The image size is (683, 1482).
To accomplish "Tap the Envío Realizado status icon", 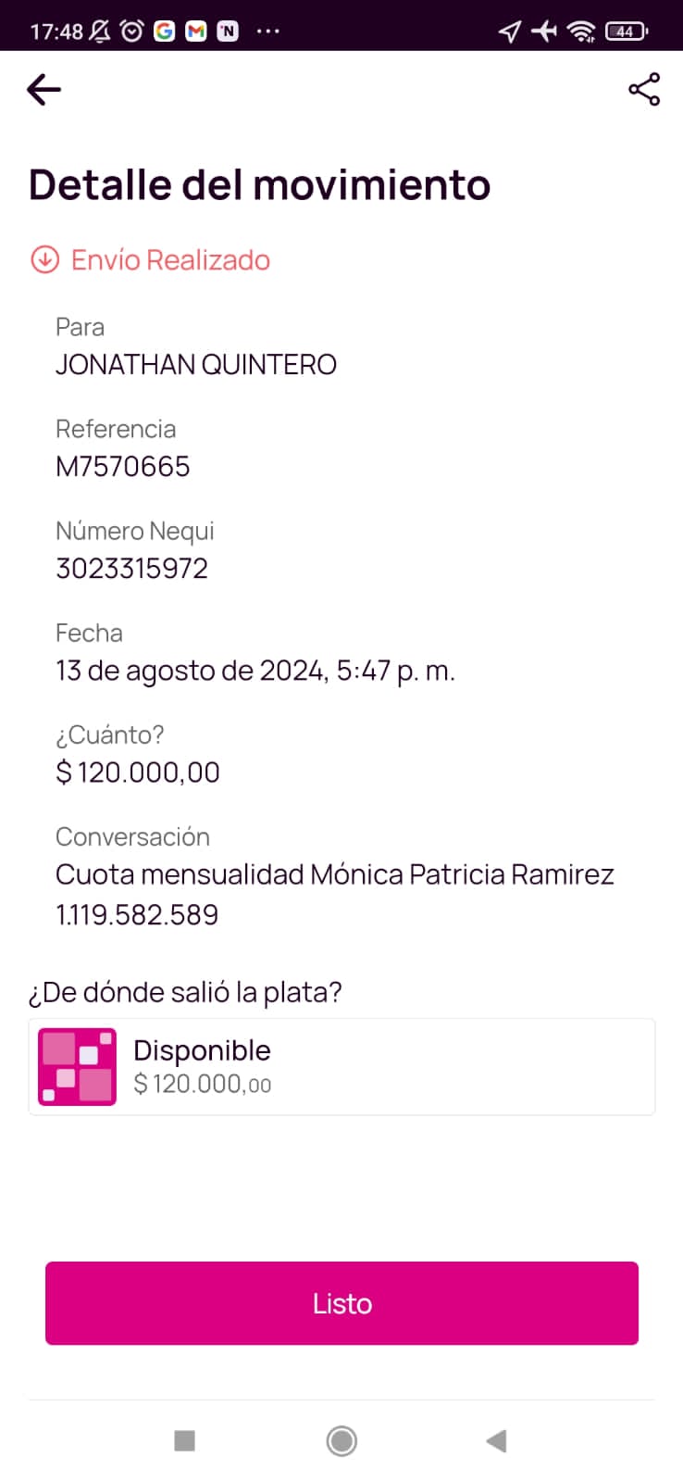I will [45, 260].
